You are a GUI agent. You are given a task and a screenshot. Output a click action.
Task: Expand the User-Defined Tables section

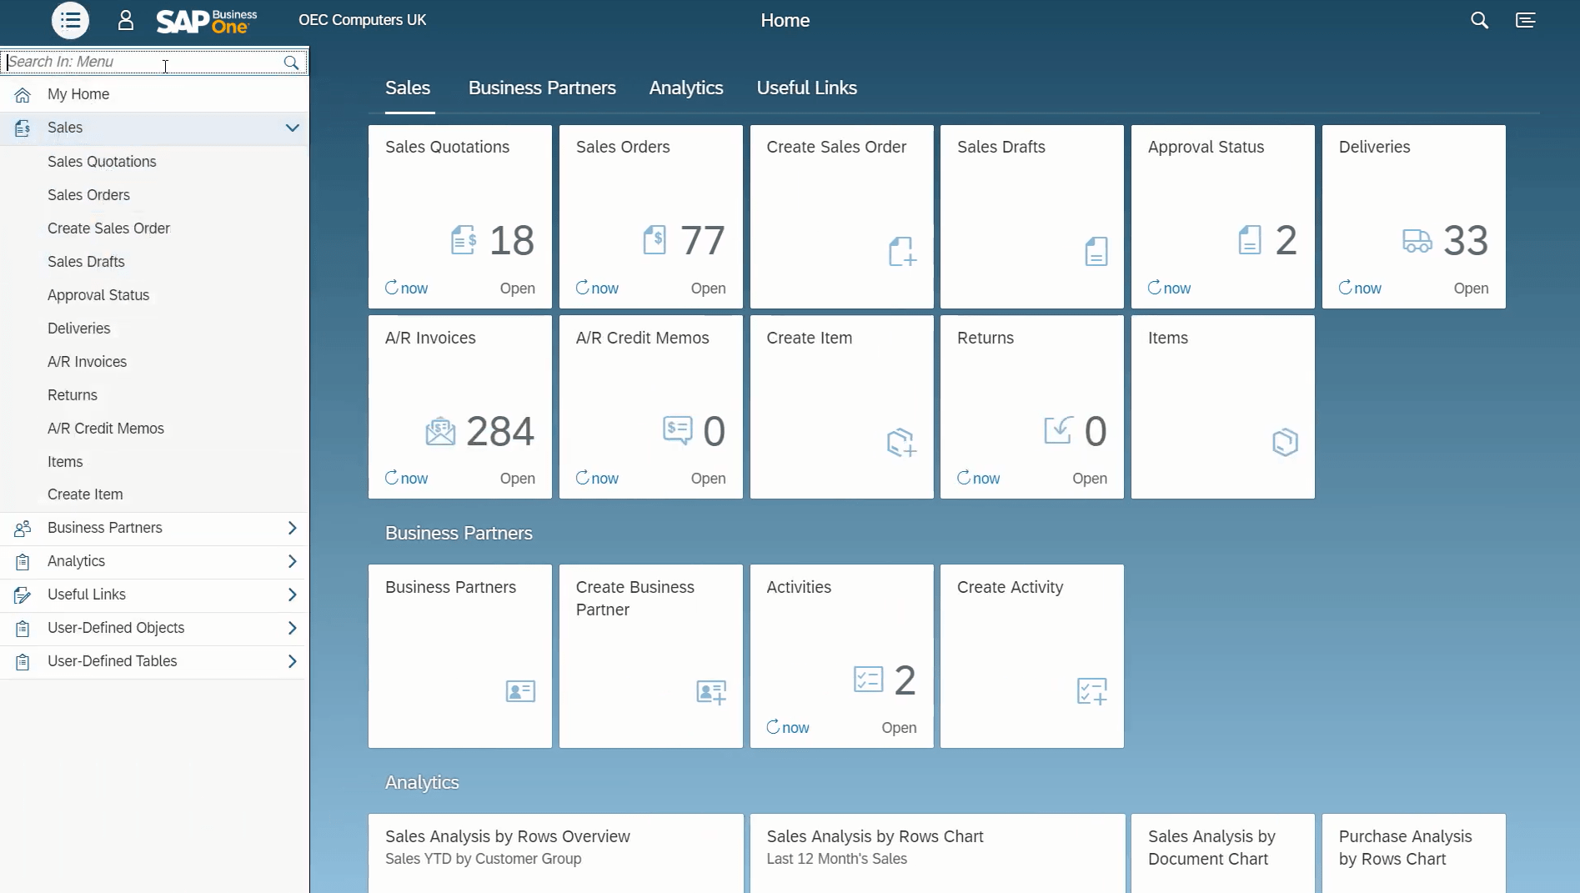coord(292,660)
